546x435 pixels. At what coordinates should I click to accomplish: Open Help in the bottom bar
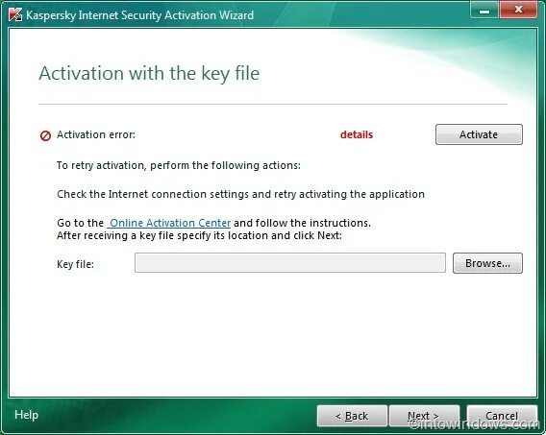[x=27, y=415]
